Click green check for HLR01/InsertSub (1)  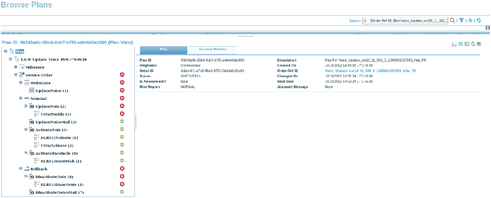122,161
